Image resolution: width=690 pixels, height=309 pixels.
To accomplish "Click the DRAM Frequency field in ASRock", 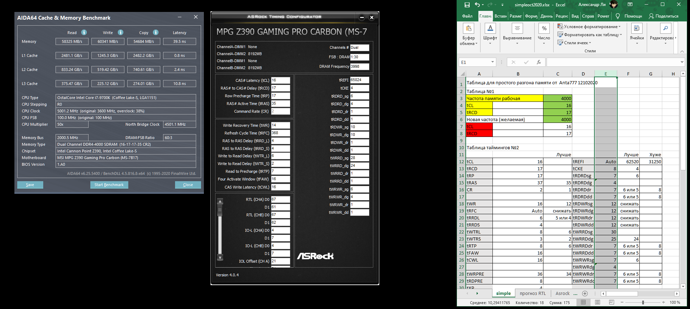I will point(360,66).
